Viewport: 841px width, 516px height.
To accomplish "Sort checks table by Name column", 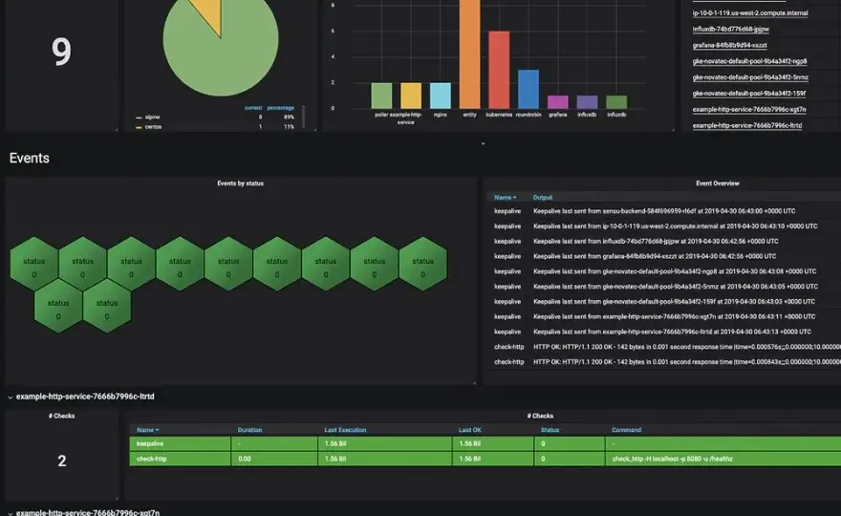I will [x=147, y=430].
